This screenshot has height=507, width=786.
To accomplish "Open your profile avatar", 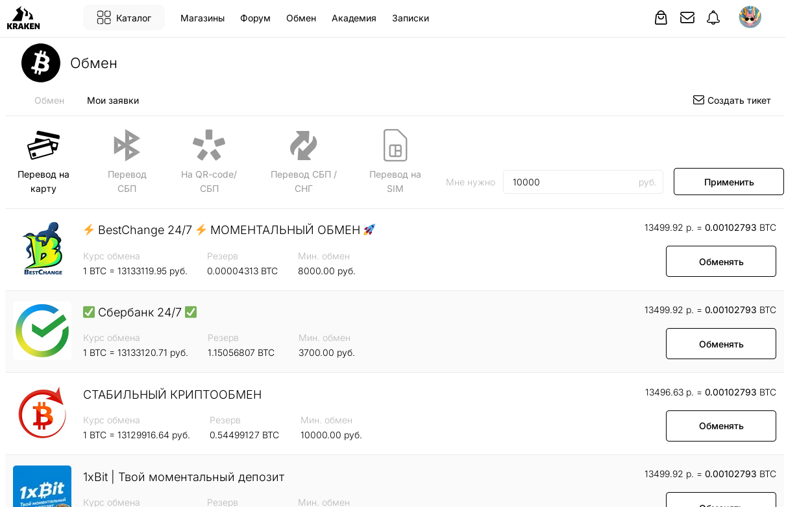I will click(x=750, y=18).
